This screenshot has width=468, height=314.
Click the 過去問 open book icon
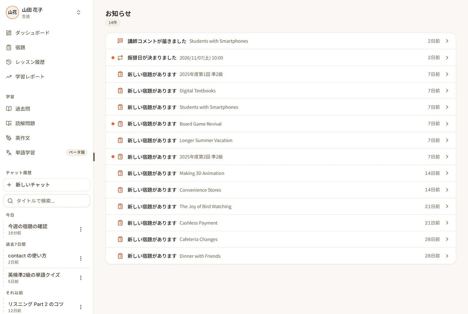9,109
